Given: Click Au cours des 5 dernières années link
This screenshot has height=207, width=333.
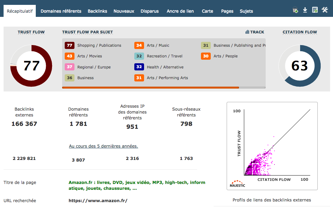Looking at the screenshot, I should coord(103,146).
